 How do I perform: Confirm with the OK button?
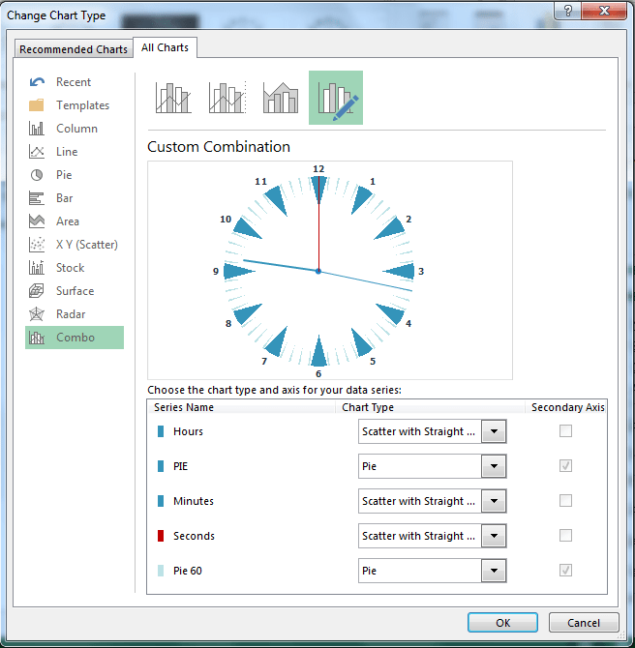coord(502,623)
